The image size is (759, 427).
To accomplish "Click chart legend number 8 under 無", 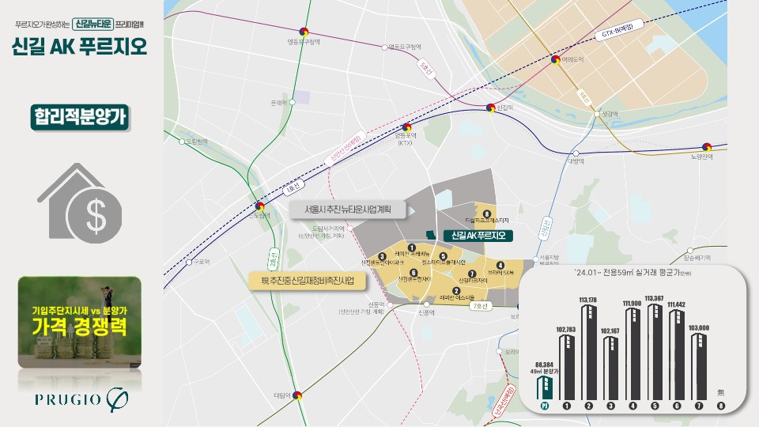I will 721,406.
